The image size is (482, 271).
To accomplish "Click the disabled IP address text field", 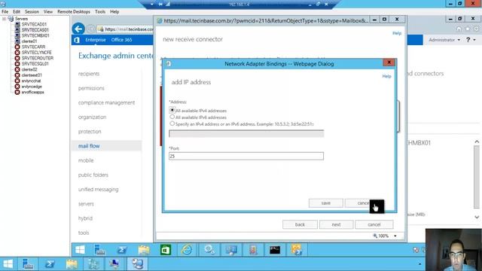I will 246,133.
